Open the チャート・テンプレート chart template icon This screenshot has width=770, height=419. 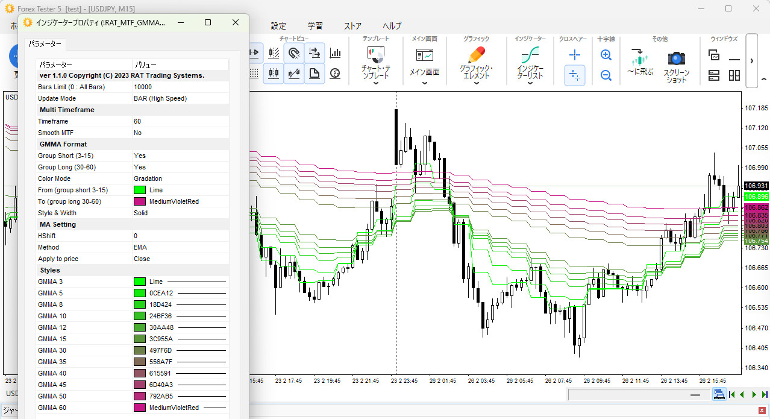(x=376, y=55)
